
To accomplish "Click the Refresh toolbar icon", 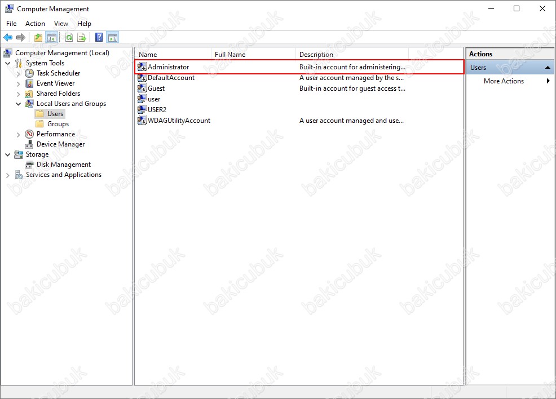I will [x=69, y=38].
